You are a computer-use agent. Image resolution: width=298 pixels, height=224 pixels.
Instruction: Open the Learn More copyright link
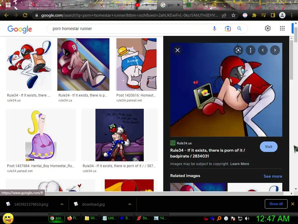pos(240,164)
